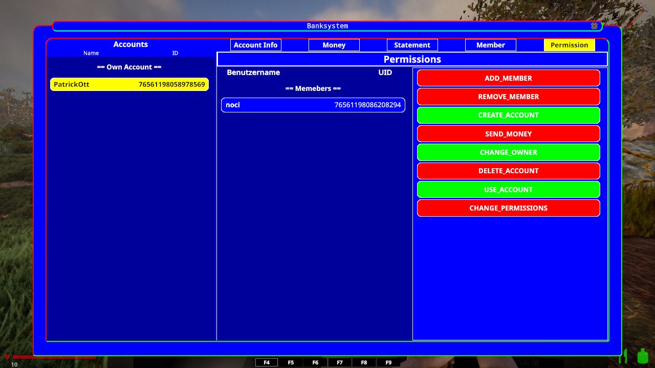
Task: Open the Member tab
Action: point(490,45)
